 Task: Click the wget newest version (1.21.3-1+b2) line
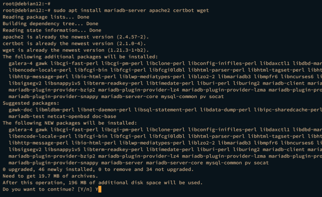tap(74, 50)
